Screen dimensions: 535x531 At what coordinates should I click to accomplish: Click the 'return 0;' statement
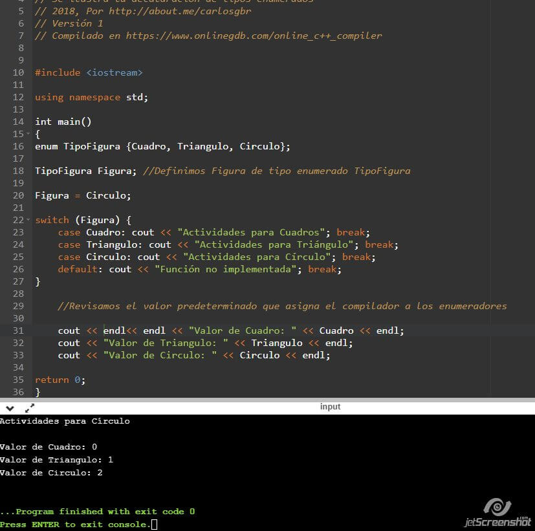60,380
